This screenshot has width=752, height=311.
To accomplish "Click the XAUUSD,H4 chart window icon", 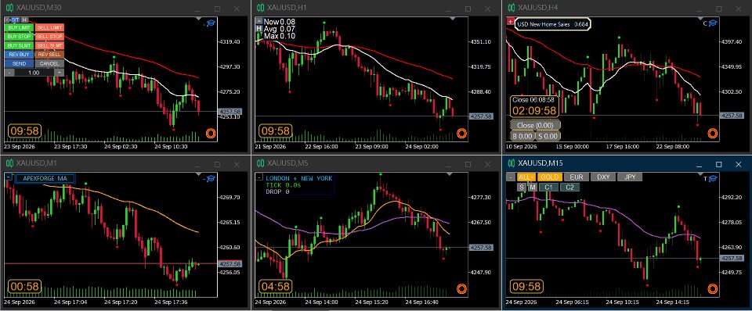I will (512, 8).
